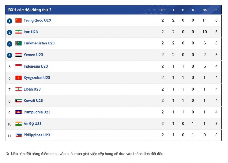Open the Campuchia U23 team link
This screenshot has height=163, width=228.
37,112
